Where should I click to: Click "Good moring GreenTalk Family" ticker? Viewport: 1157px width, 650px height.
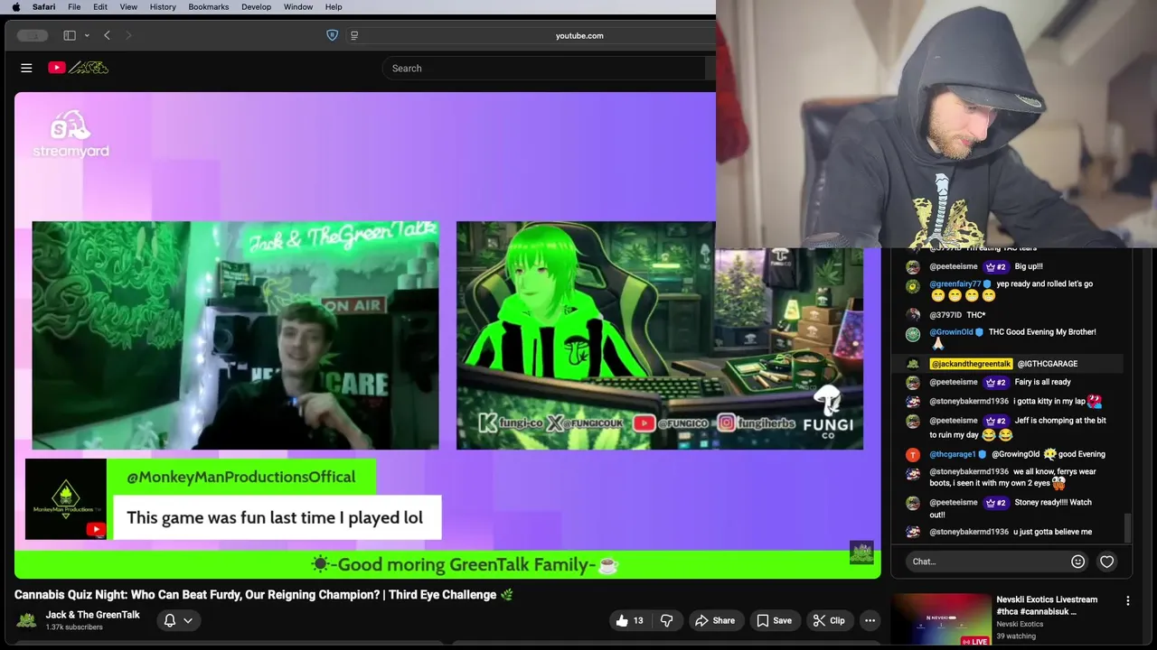(465, 565)
